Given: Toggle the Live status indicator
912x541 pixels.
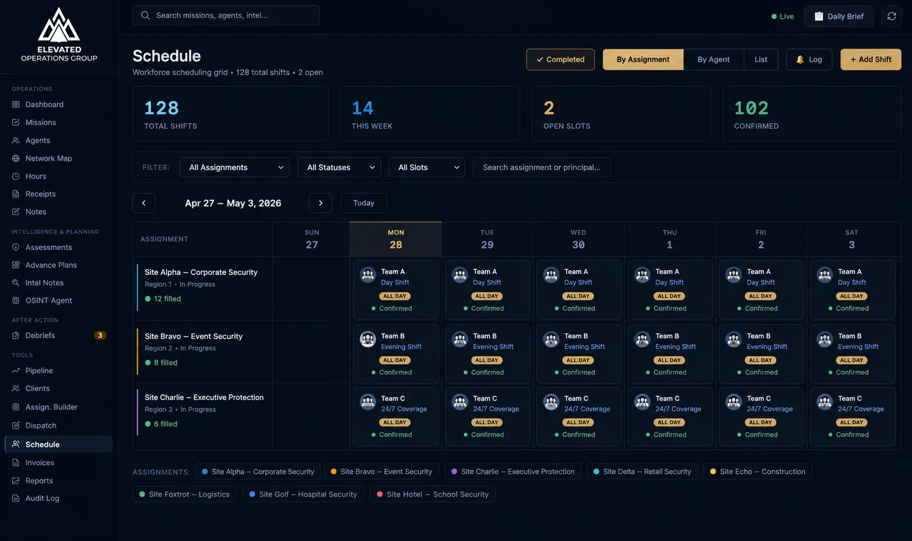Looking at the screenshot, I should pyautogui.click(x=783, y=16).
